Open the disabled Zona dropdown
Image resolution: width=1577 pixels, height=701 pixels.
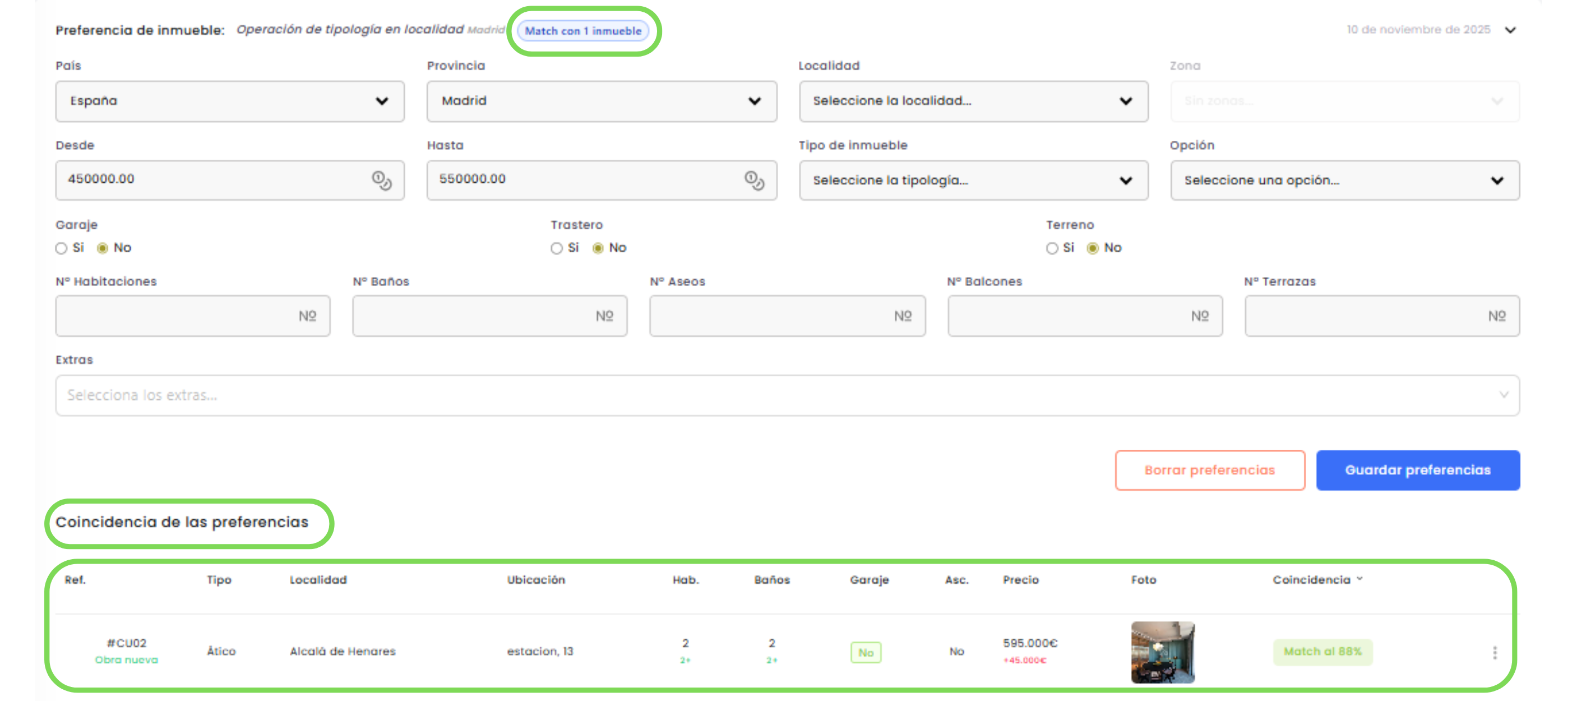(x=1344, y=101)
